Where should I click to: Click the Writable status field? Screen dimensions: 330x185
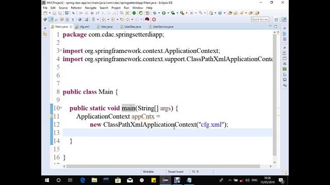(148, 172)
